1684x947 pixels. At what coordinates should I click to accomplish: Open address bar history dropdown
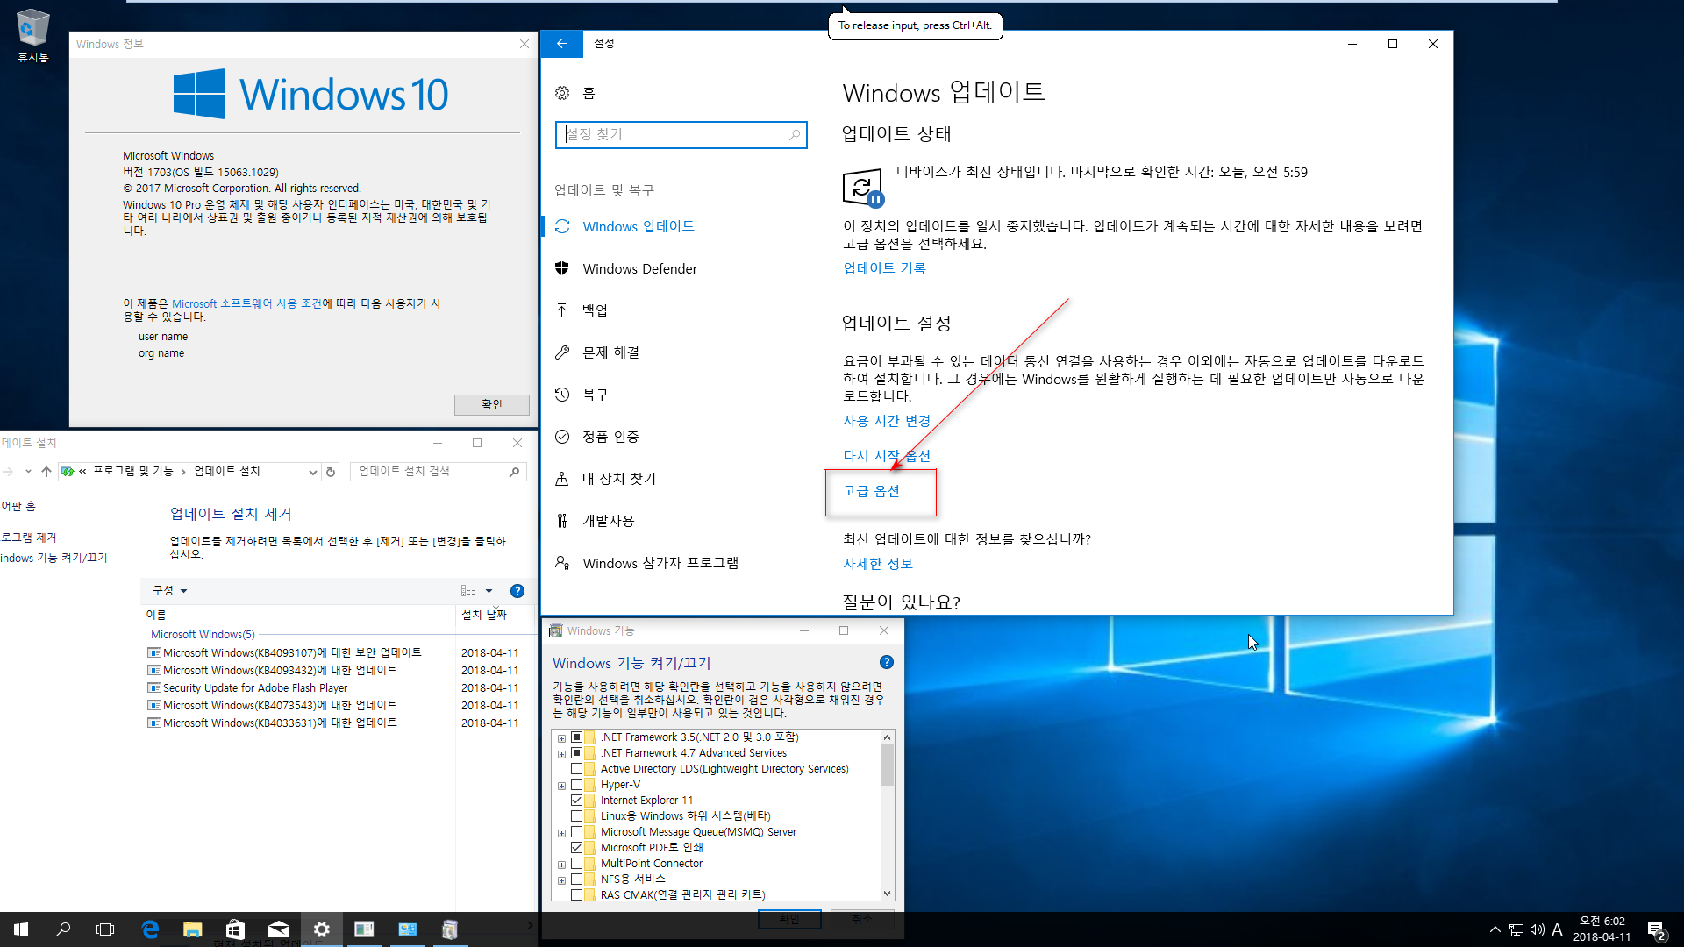[x=312, y=472]
